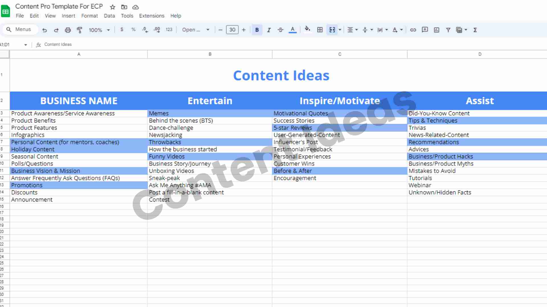Image resolution: width=547 pixels, height=307 pixels.
Task: Click the insert chart icon
Action: tap(436, 30)
